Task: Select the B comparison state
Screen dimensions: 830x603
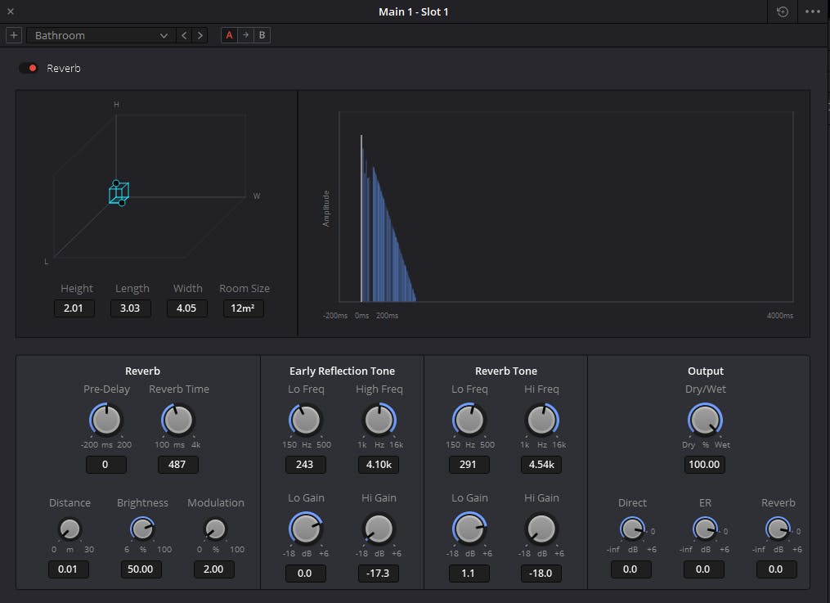Action: [262, 35]
